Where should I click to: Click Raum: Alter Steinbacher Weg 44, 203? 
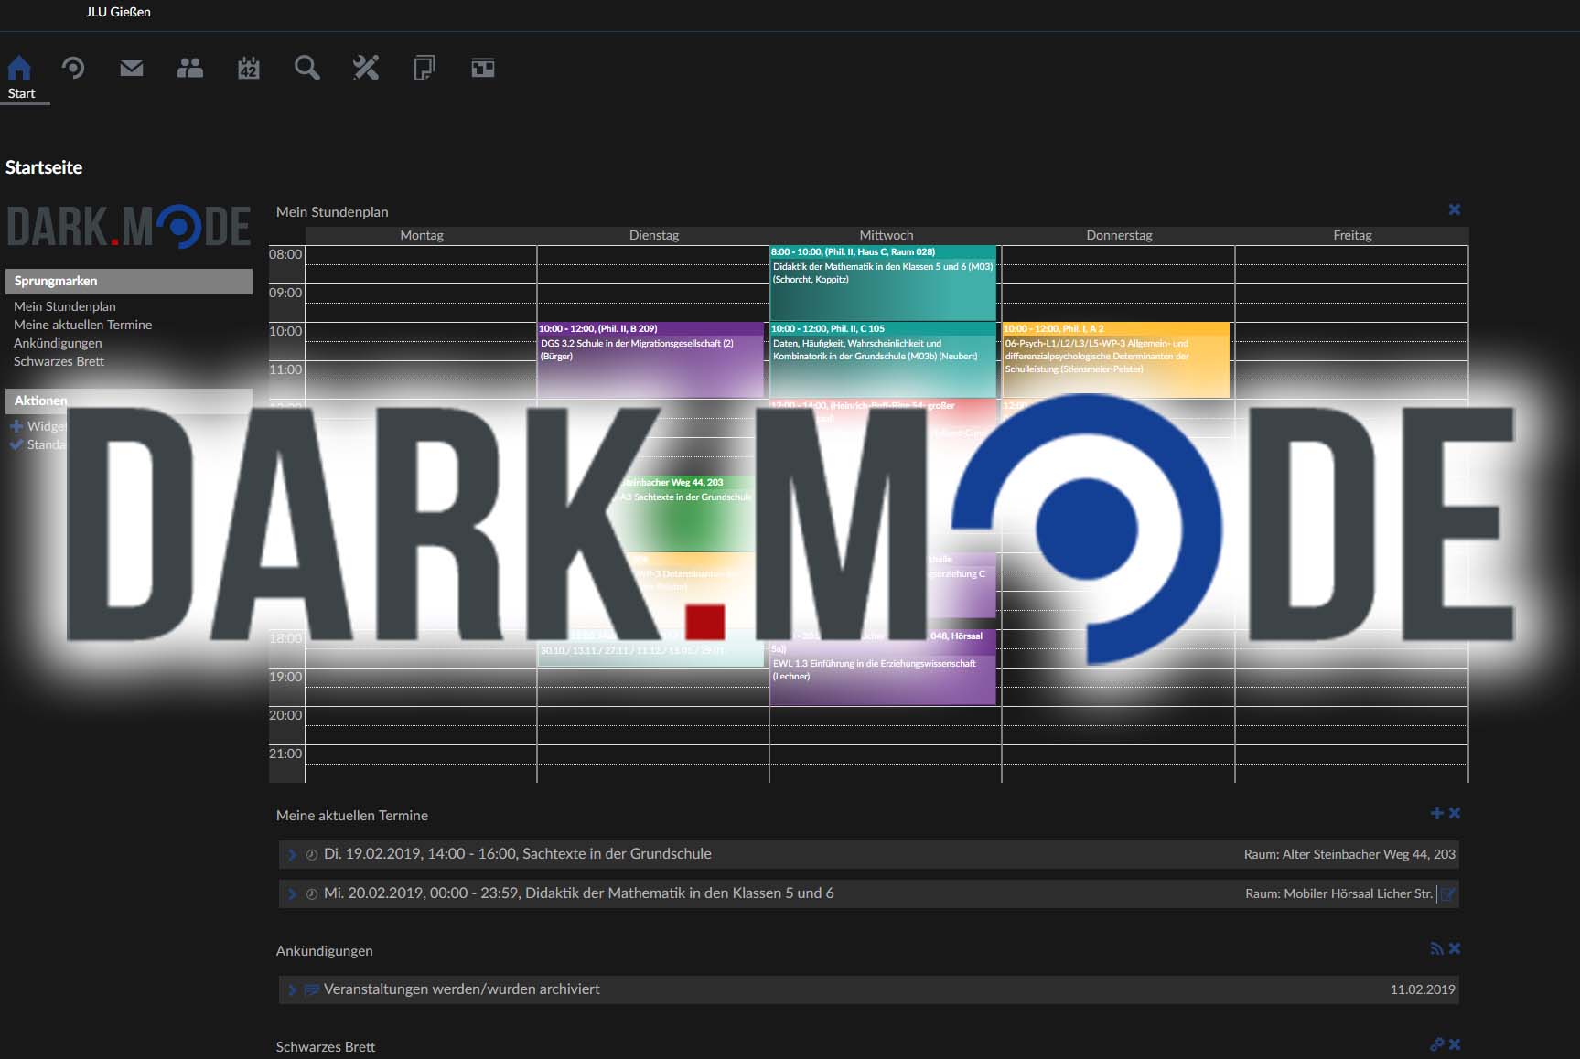1349,854
